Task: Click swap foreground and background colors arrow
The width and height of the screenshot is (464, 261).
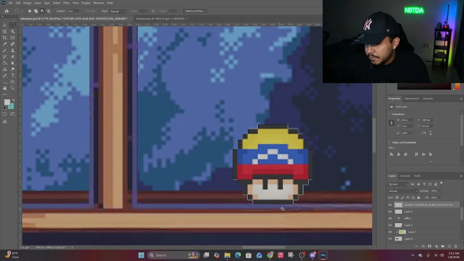Action: [13, 100]
